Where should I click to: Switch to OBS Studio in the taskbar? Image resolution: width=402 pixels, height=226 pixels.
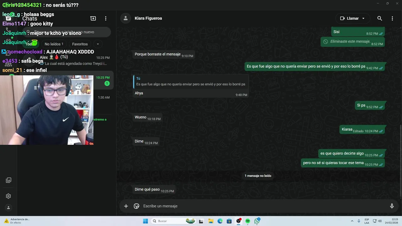click(x=239, y=221)
